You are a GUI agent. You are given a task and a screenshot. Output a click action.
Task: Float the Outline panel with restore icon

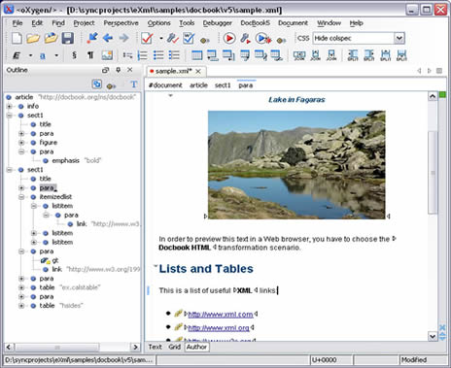click(105, 70)
